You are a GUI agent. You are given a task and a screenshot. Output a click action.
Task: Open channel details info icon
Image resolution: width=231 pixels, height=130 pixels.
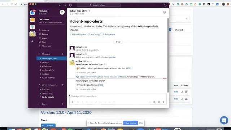pyautogui.click(x=164, y=12)
